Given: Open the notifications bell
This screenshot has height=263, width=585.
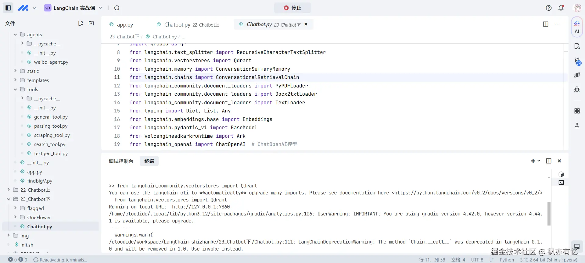Looking at the screenshot, I should tap(561, 8).
